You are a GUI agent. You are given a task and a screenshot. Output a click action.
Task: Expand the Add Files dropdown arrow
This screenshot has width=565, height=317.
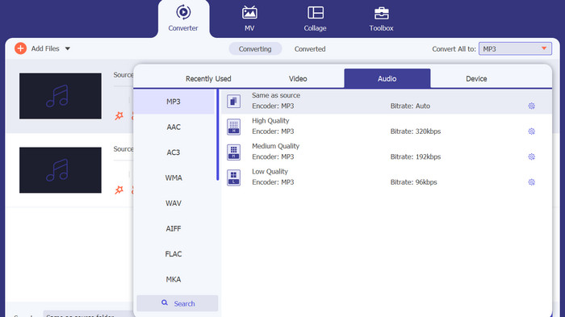click(67, 48)
